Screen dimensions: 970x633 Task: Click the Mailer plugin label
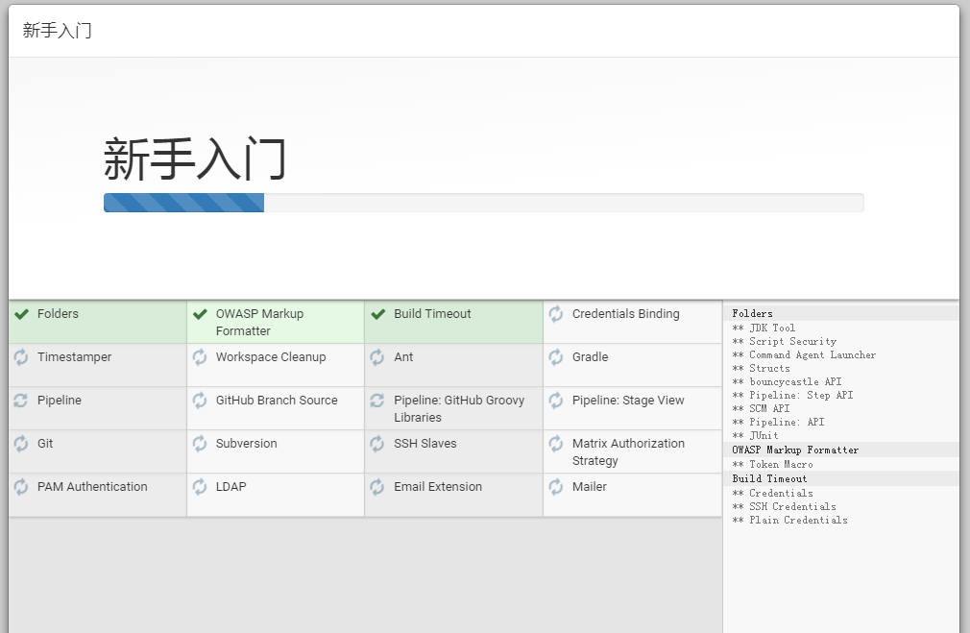[x=590, y=487]
